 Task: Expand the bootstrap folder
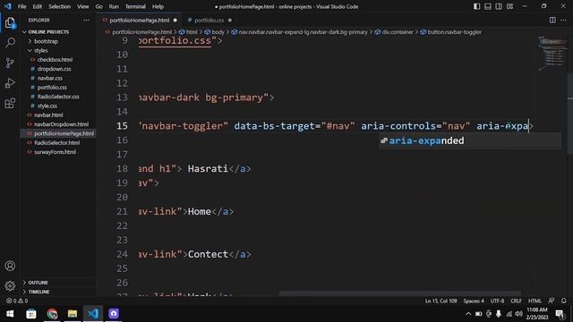(46, 41)
